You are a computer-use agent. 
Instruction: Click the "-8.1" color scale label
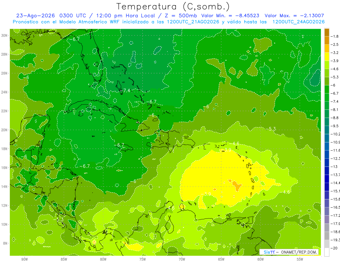(x=335, y=110)
